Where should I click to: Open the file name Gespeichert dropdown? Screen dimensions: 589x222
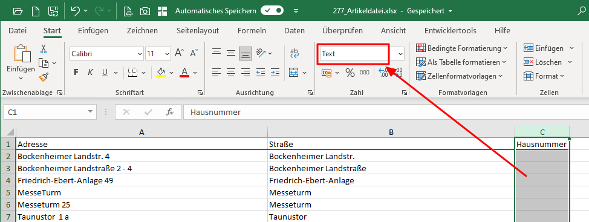tap(451, 11)
